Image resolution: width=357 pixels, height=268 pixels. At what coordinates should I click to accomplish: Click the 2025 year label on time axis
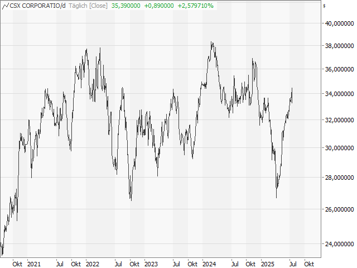tap(268, 264)
